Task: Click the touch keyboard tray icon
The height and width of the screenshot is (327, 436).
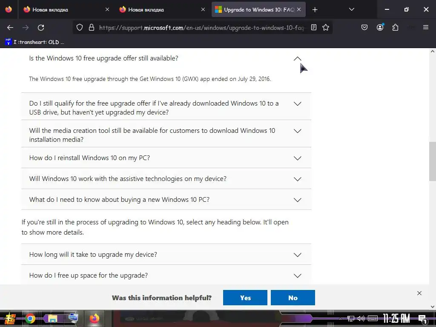Action: [373, 318]
